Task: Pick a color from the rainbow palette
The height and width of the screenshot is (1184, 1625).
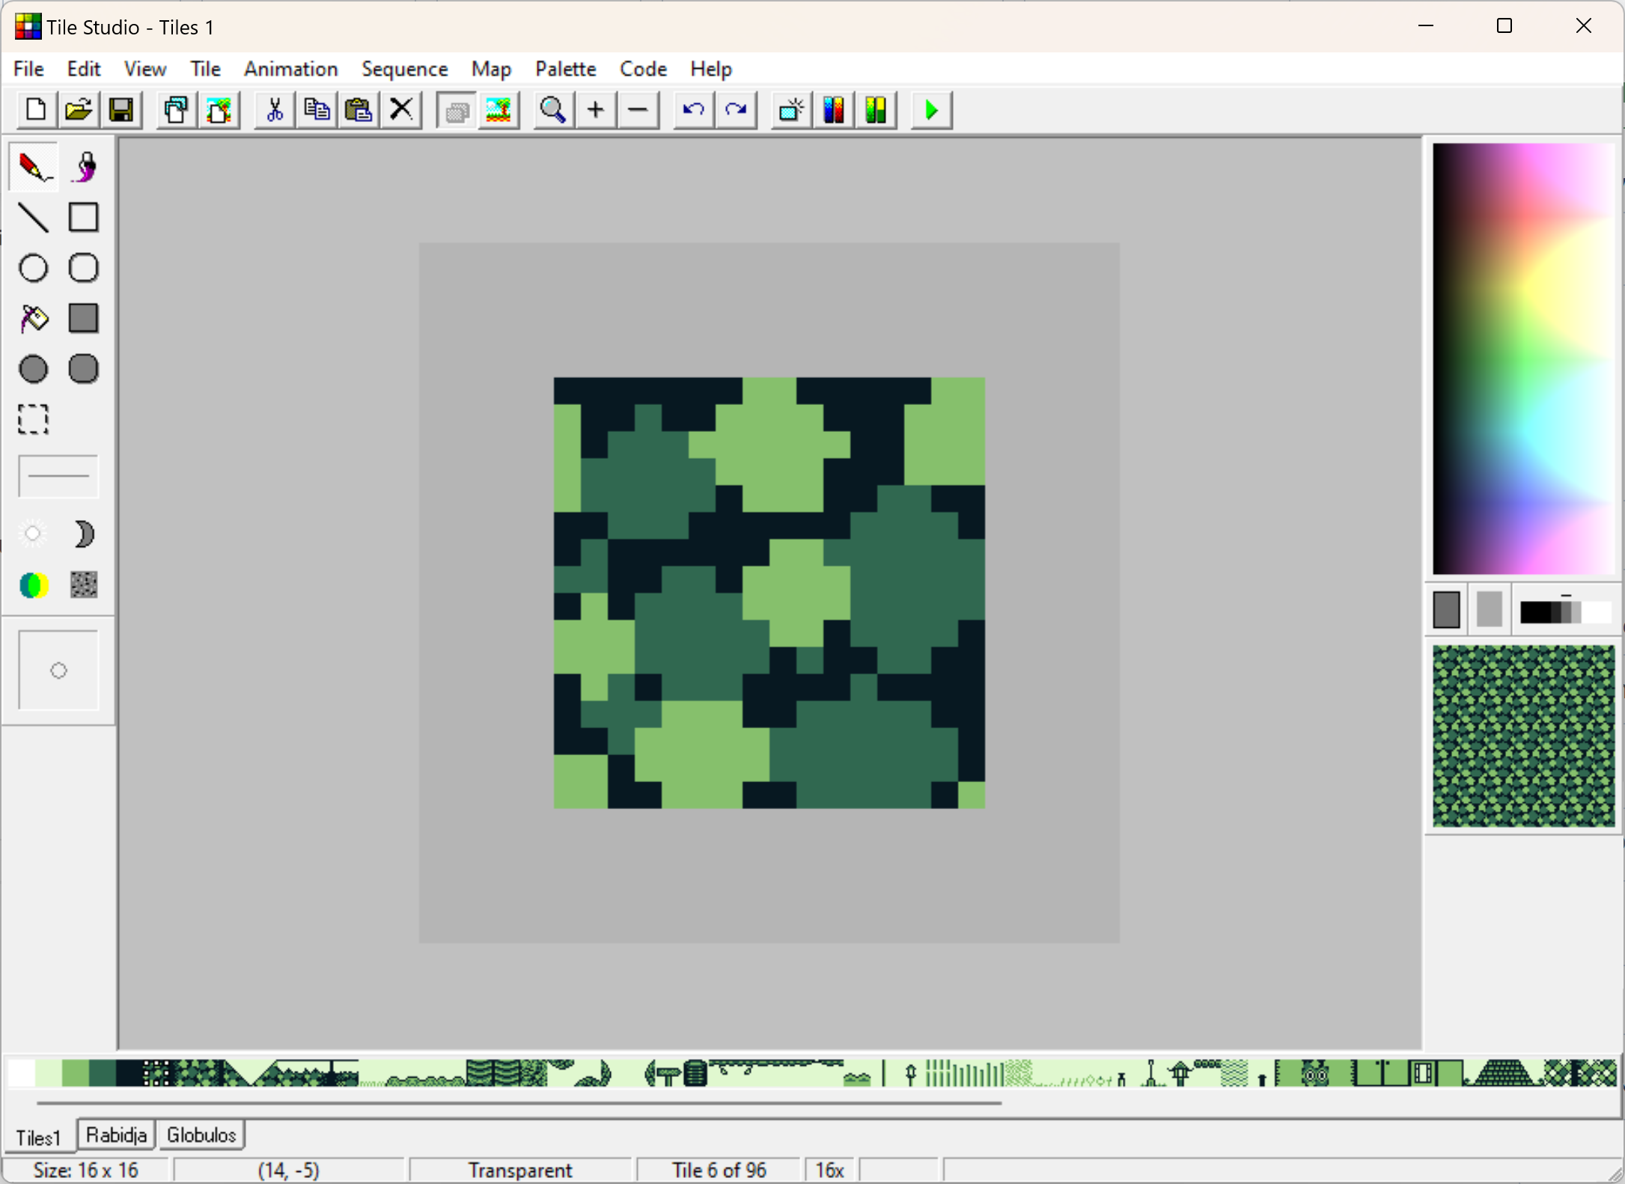Action: (x=1523, y=359)
